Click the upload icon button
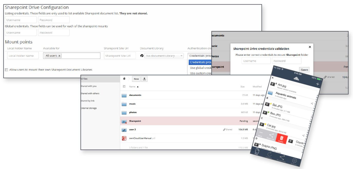This screenshot has width=353, height=169. pos(144,79)
